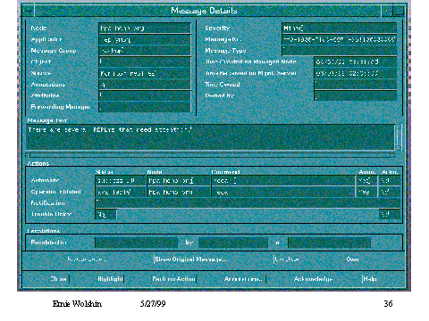This screenshot has width=429, height=321.
Task: Click the Message No. field
Action: click(340, 39)
